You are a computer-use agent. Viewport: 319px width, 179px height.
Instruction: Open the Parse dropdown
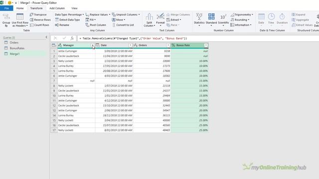point(173,25)
